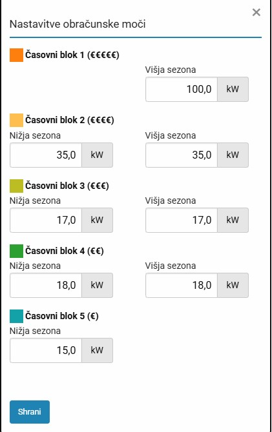Edit Blok 3 Nižja sezona value 17,0
The width and height of the screenshot is (272, 432).
click(x=46, y=220)
